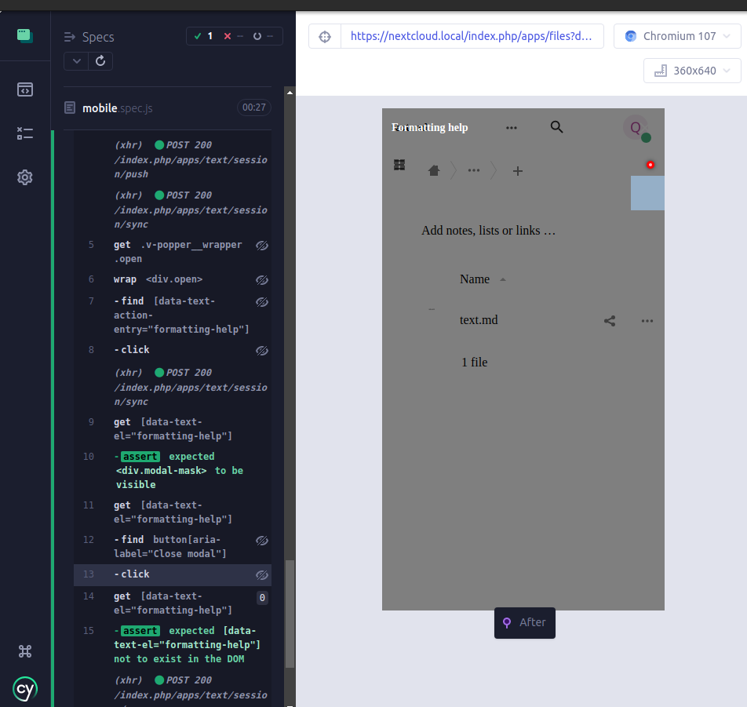Create a new file with the plus icon
The image size is (747, 707).
point(517,170)
